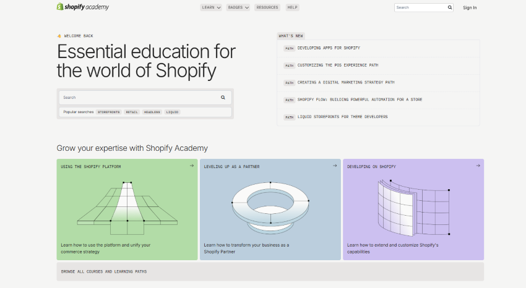Click the header search magnifier icon
526x288 pixels.
click(449, 7)
